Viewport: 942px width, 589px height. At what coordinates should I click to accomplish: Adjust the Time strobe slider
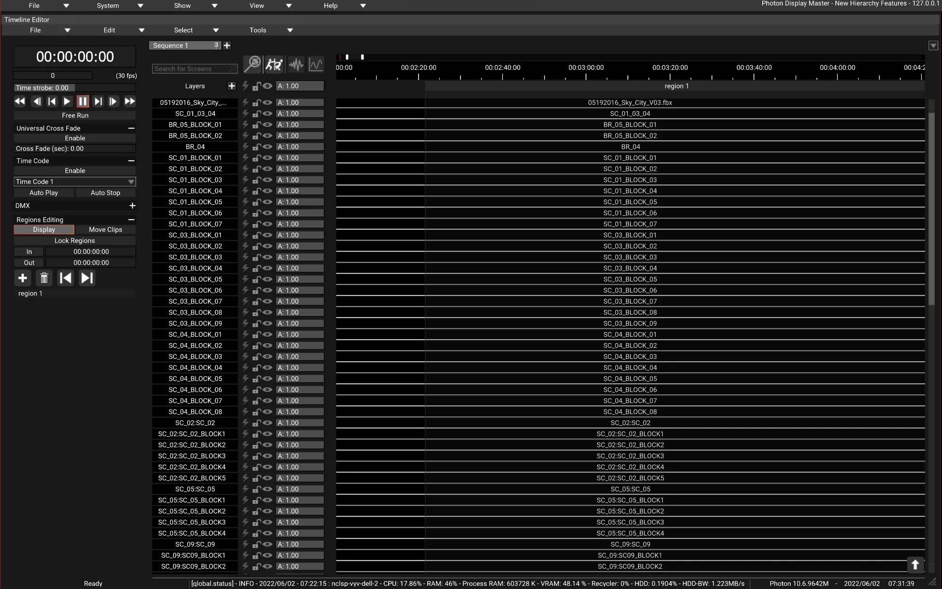(x=75, y=88)
